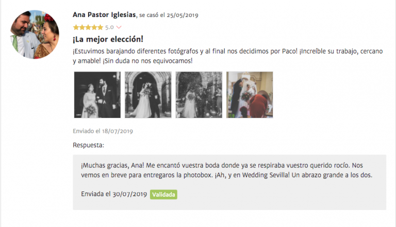Viewport: 396px width, 227px height.
Task: Click the first gold rating star
Action: [76, 27]
